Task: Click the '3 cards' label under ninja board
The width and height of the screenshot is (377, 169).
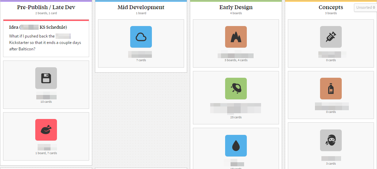Action: click(331, 164)
